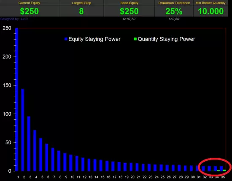The width and height of the screenshot is (232, 181).
Task: Select the blue bar at x-axis 6
Action: tap(47, 157)
